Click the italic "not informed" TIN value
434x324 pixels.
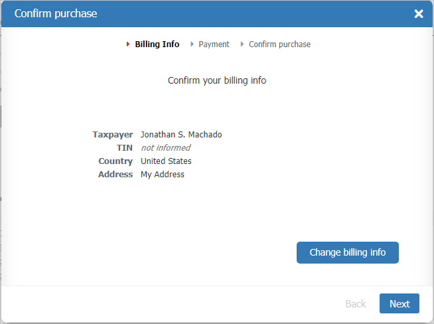tap(165, 148)
